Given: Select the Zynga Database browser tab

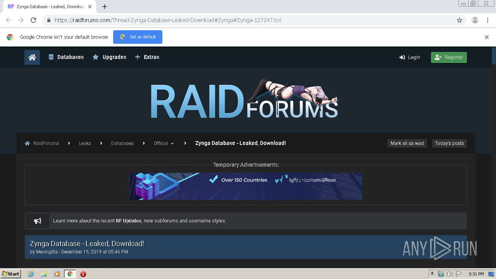Looking at the screenshot, I should click(x=50, y=7).
